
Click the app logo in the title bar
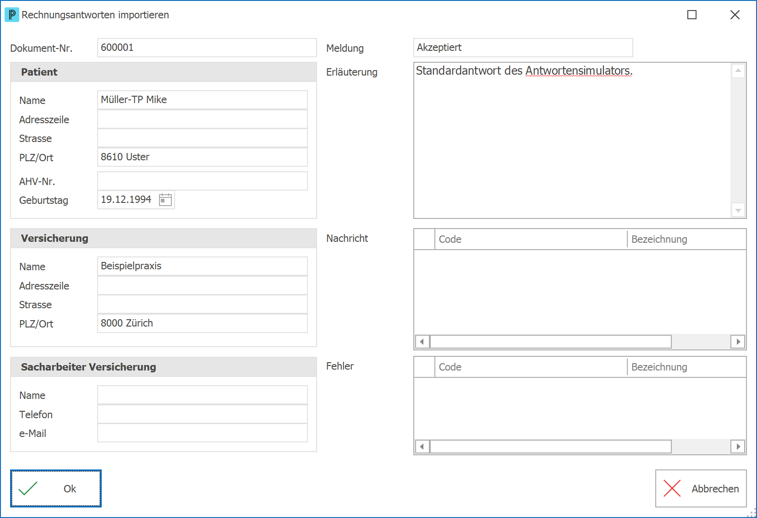point(12,15)
